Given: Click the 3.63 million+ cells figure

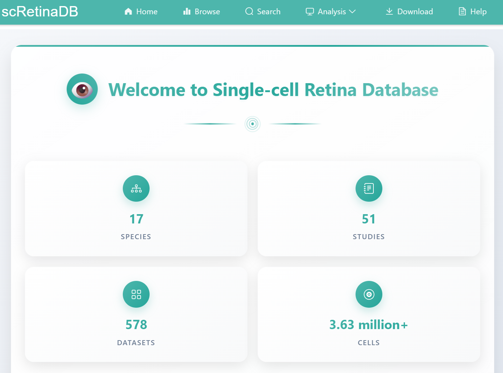Looking at the screenshot, I should point(368,325).
